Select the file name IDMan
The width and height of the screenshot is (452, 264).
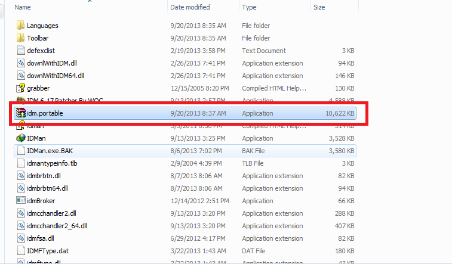[x=36, y=138]
